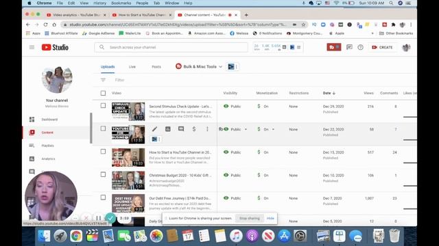This screenshot has width=439, height=246.
Task: Expand the bookmarks overflow chevron
Action: click(x=372, y=33)
